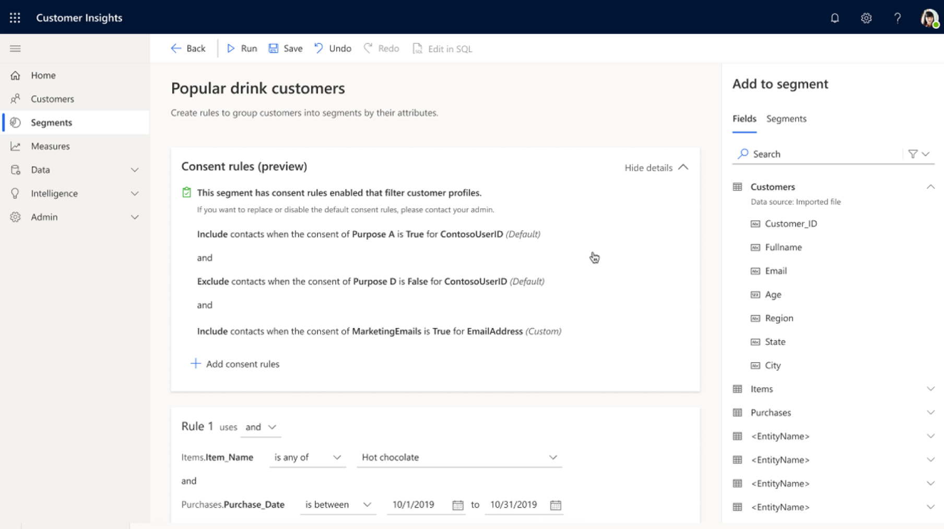Expand the Intelligence menu chevron
The height and width of the screenshot is (529, 944).
tap(135, 194)
